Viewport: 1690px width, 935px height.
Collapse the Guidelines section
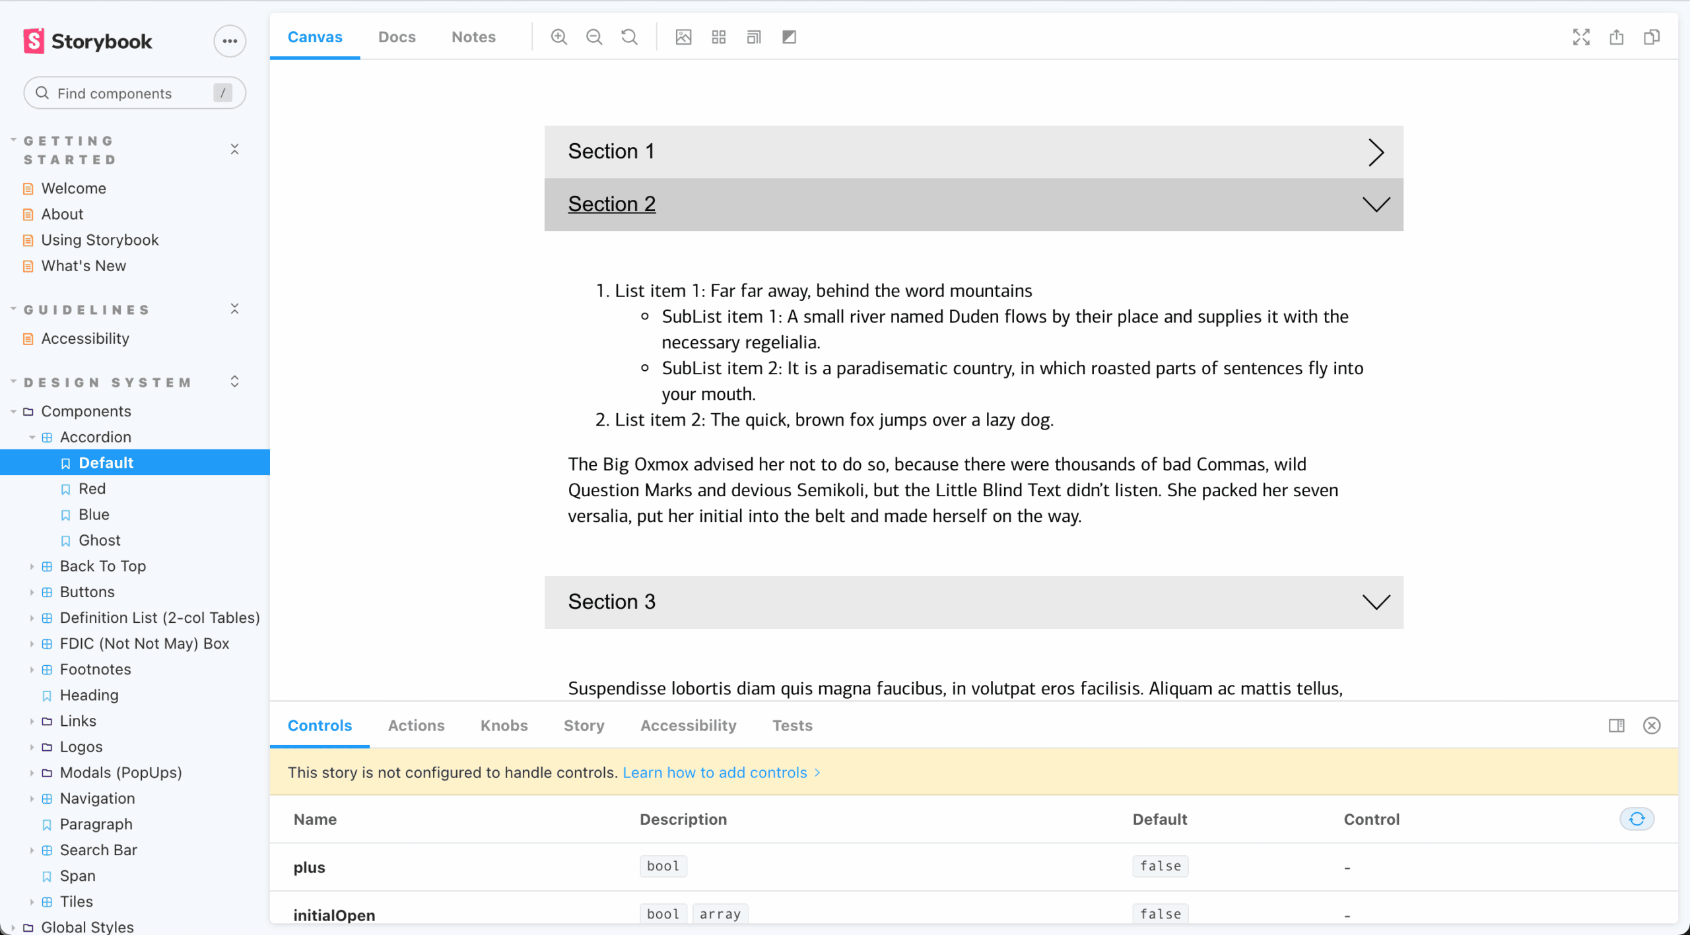click(235, 308)
